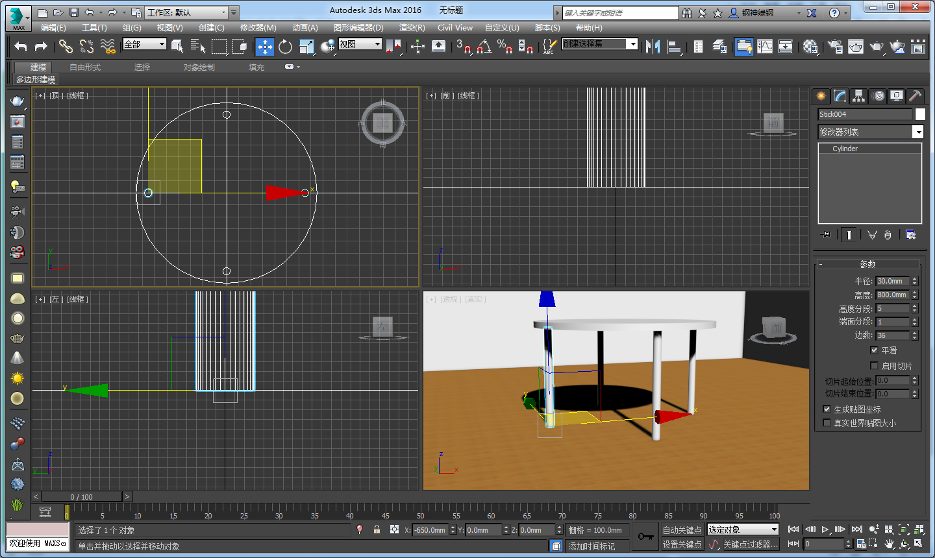Open the 全部 selection filter dropdown
Screen dimensions: 935x558
pyautogui.click(x=145, y=43)
